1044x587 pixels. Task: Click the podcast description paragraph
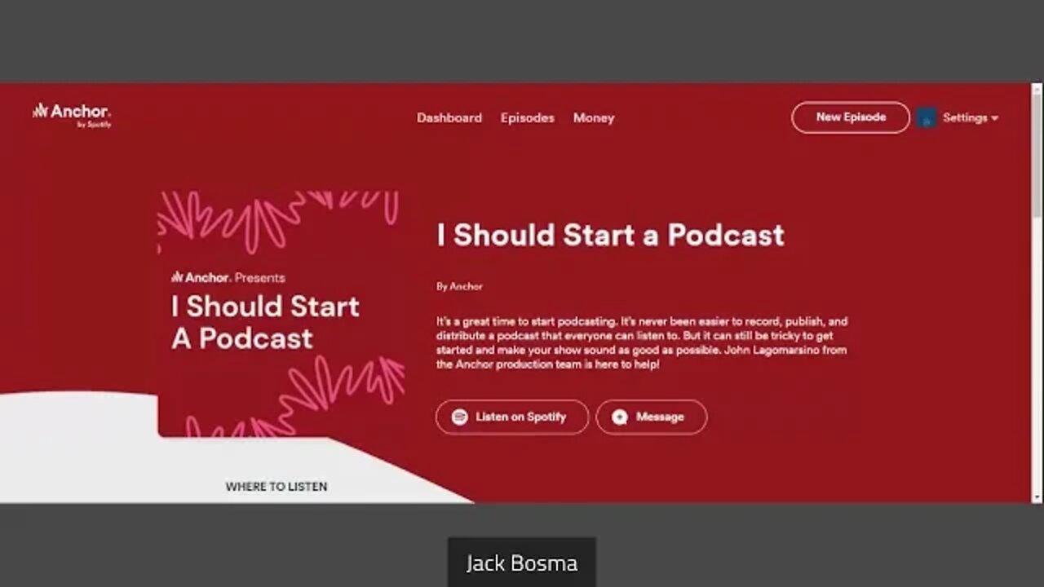click(642, 343)
